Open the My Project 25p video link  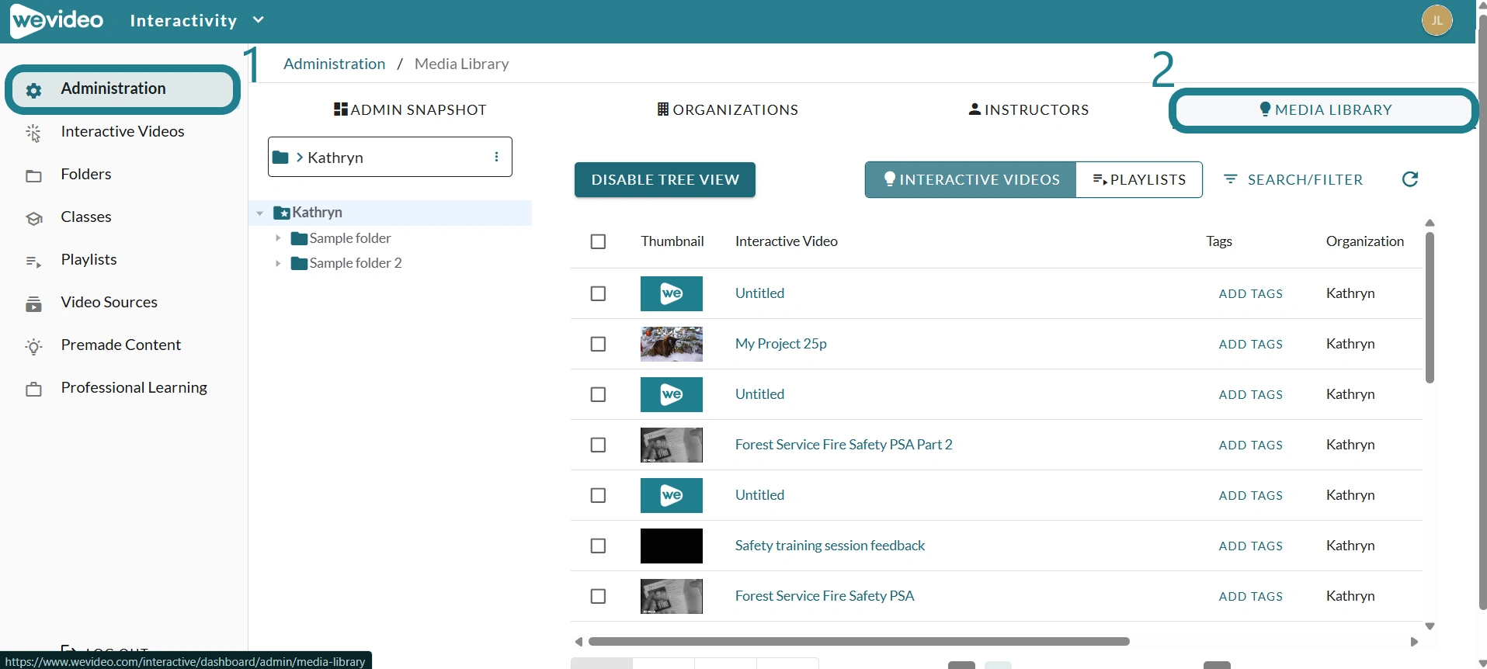click(780, 343)
